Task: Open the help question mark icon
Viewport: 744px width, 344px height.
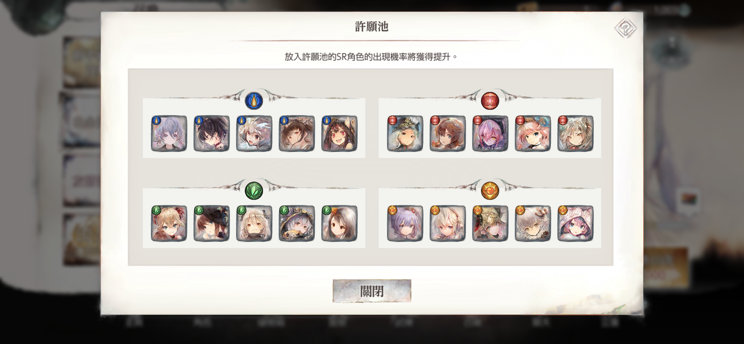Action: (625, 28)
